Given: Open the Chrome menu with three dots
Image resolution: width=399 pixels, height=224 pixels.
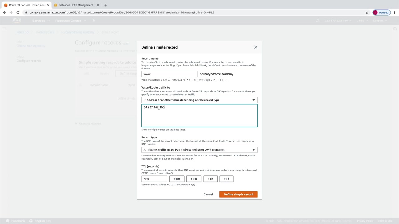Looking at the screenshot, I should tap(395, 12).
